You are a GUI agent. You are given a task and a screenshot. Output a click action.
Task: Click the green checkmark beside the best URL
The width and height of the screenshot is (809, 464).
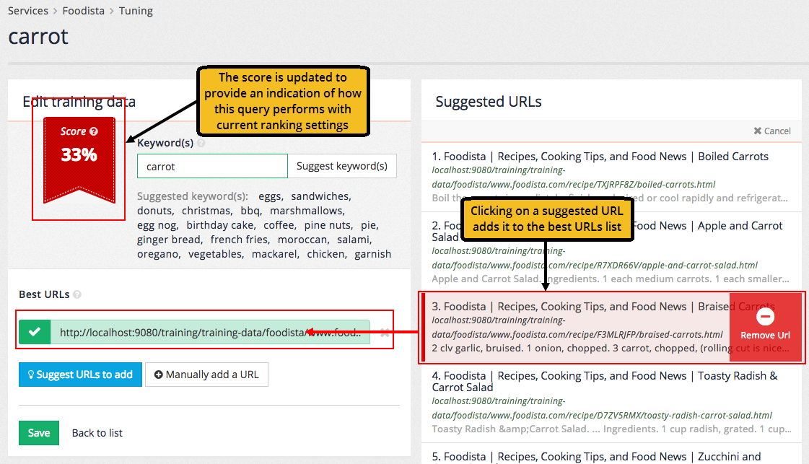35,332
